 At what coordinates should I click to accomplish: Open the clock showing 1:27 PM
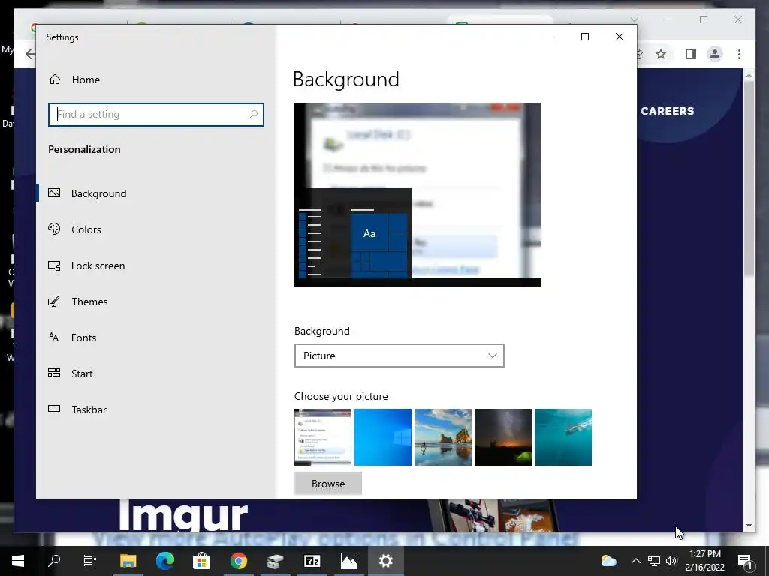pos(704,561)
